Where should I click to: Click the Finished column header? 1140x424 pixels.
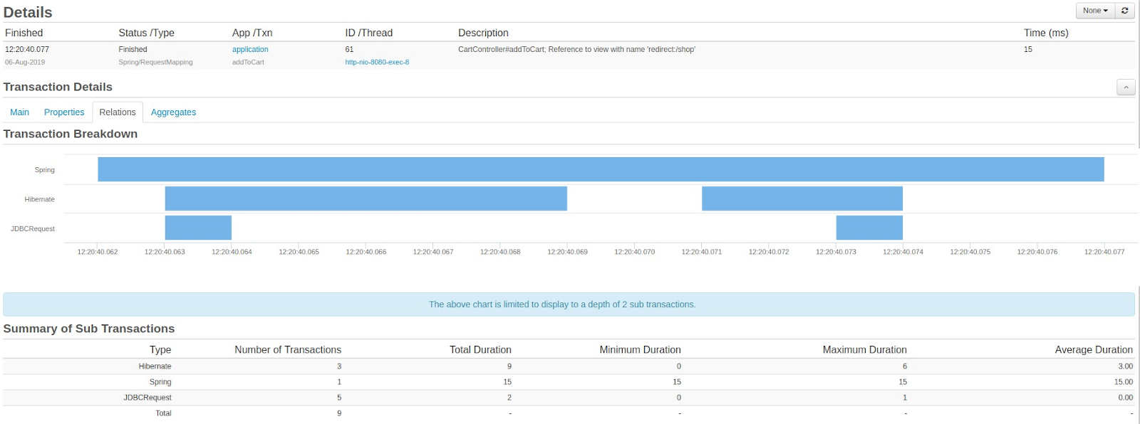[x=24, y=33]
